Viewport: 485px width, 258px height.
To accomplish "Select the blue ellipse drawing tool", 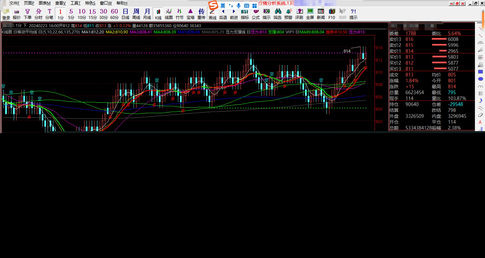I will 480,79.
